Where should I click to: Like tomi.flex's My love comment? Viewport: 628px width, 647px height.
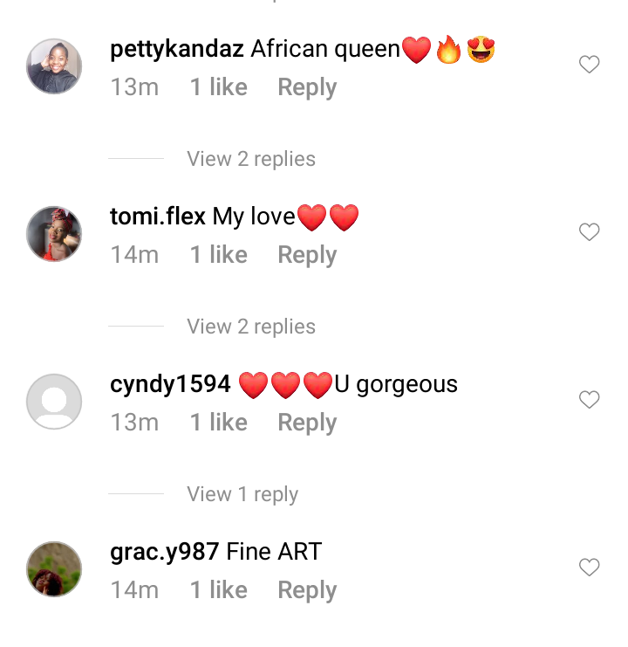pos(589,231)
